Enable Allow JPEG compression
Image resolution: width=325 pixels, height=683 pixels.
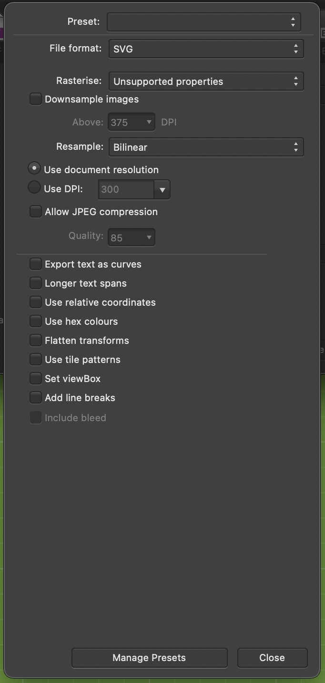[35, 211]
